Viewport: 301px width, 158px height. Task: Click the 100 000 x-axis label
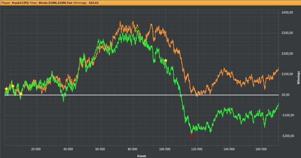point(165,149)
